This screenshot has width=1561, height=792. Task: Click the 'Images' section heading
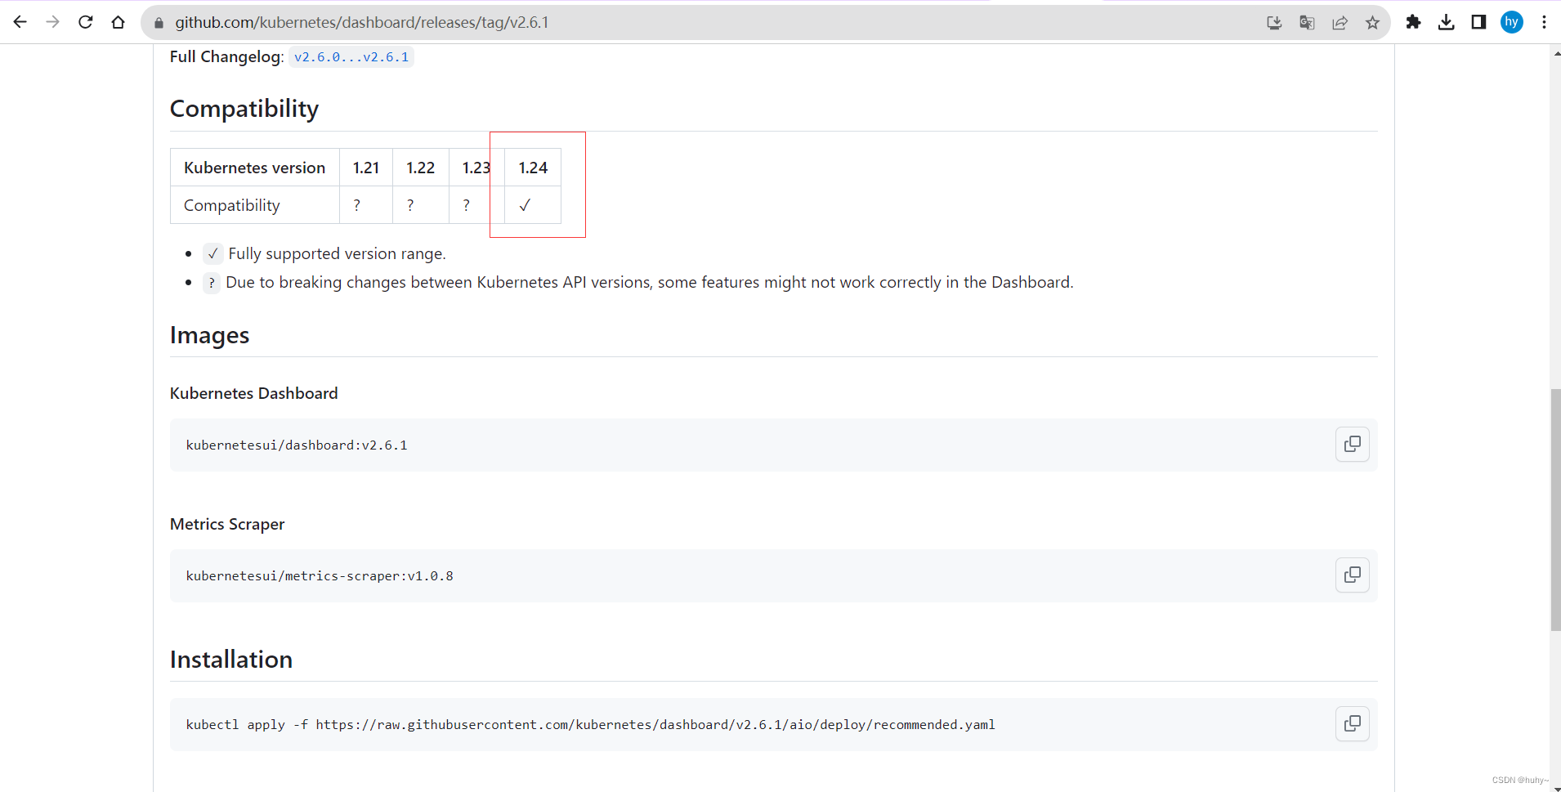point(210,335)
